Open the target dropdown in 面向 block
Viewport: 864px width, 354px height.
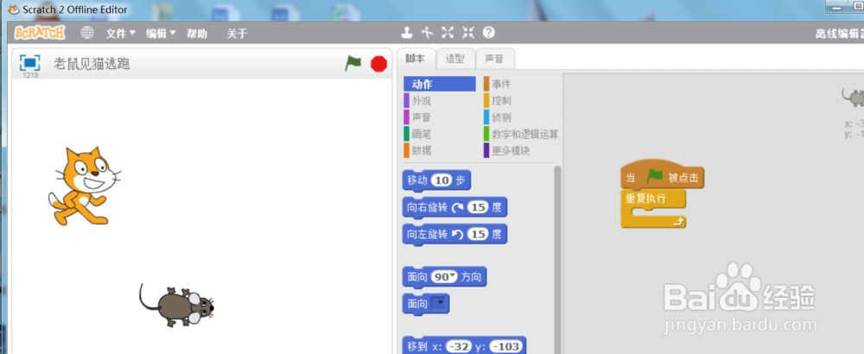(439, 304)
